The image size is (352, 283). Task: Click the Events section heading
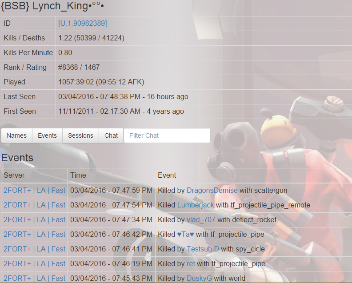coord(17,158)
